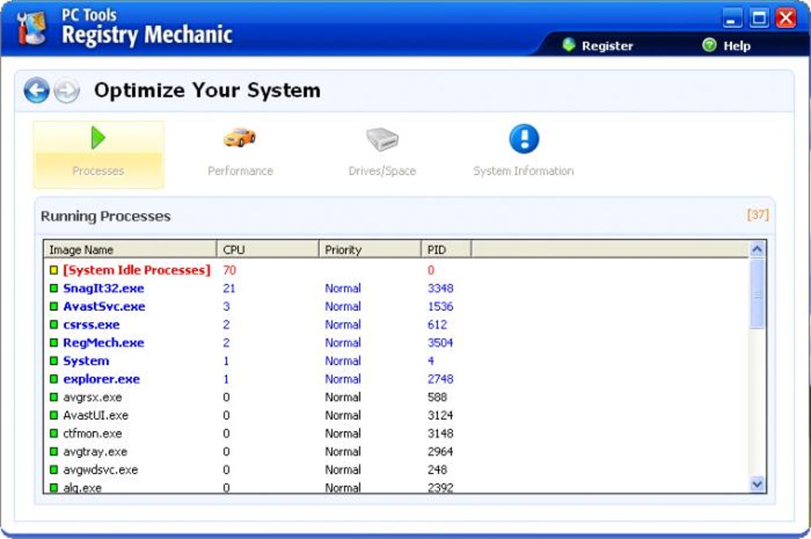Screen dimensions: 811x539
Task: Sort by PID column header
Action: coord(446,250)
